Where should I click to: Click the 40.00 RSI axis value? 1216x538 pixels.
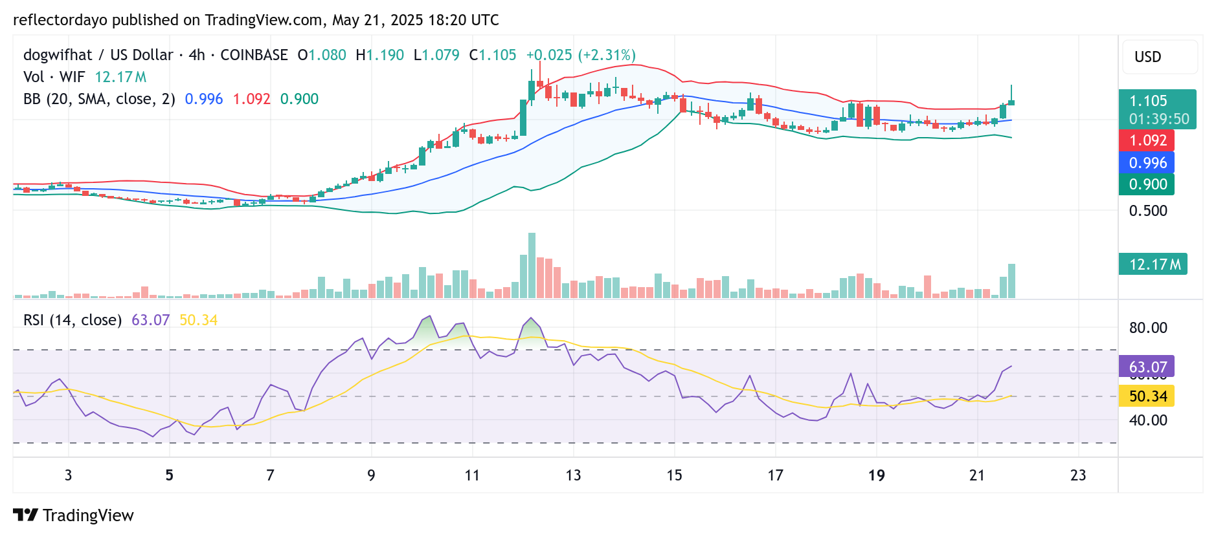pos(1148,420)
